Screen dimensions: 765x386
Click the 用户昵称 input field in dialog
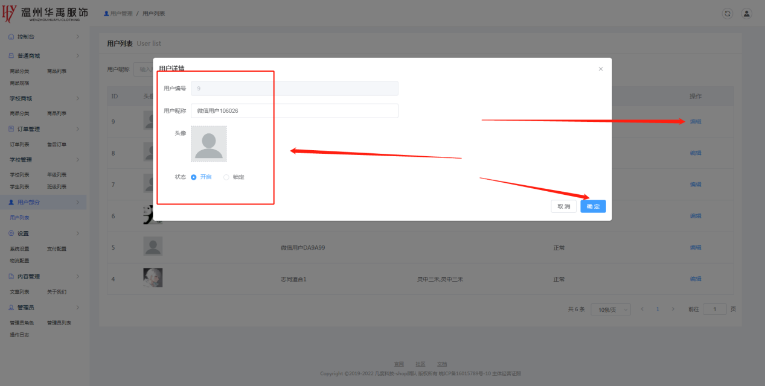pyautogui.click(x=294, y=111)
